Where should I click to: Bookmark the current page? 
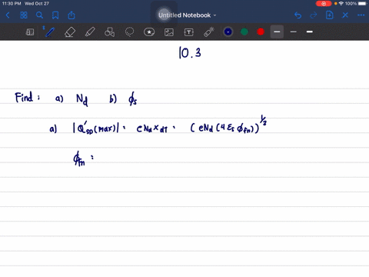click(55, 15)
